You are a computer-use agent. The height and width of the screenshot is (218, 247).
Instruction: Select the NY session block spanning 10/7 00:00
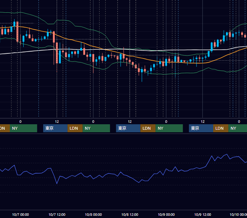[23, 128]
